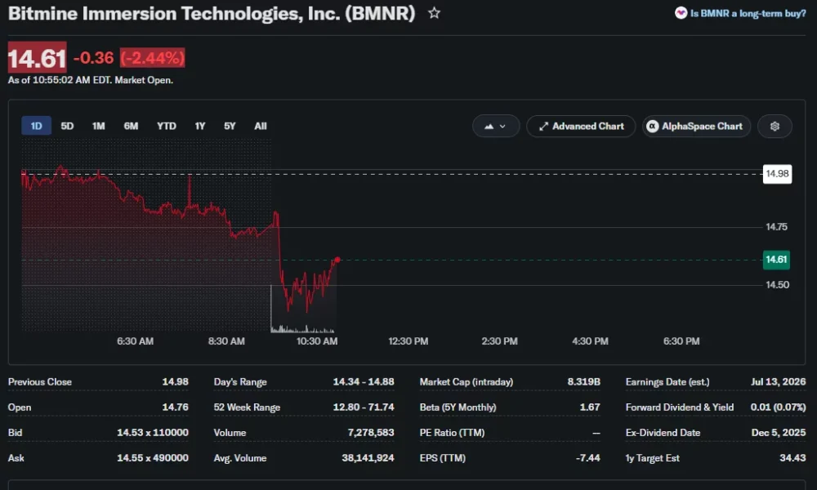Viewport: 817px width, 490px height.
Task: Click the Avg. Volume value 38,141,924
Action: [368, 457]
